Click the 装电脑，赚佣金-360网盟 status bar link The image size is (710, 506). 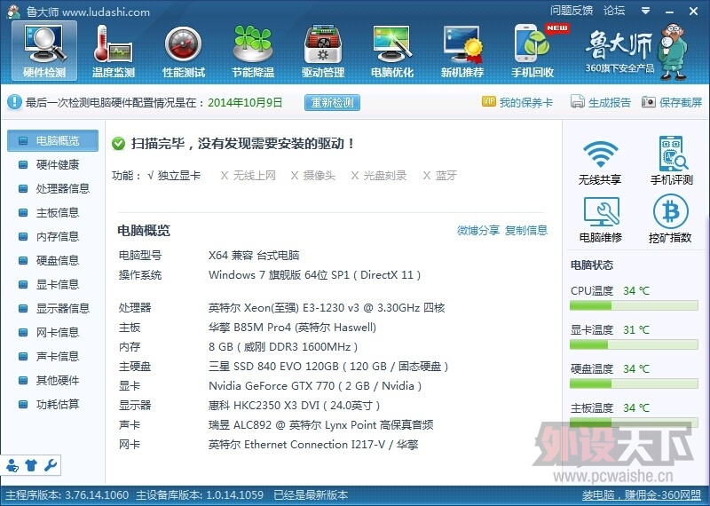[642, 495]
